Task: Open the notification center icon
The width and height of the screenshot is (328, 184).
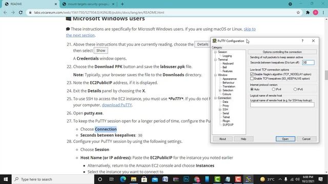Action: [x=320, y=179]
